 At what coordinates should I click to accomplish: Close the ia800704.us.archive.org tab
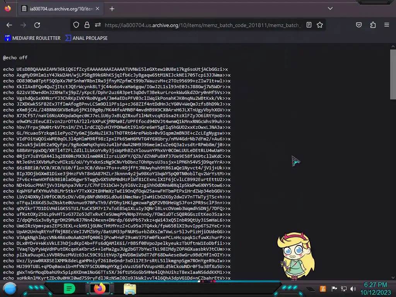click(x=97, y=9)
